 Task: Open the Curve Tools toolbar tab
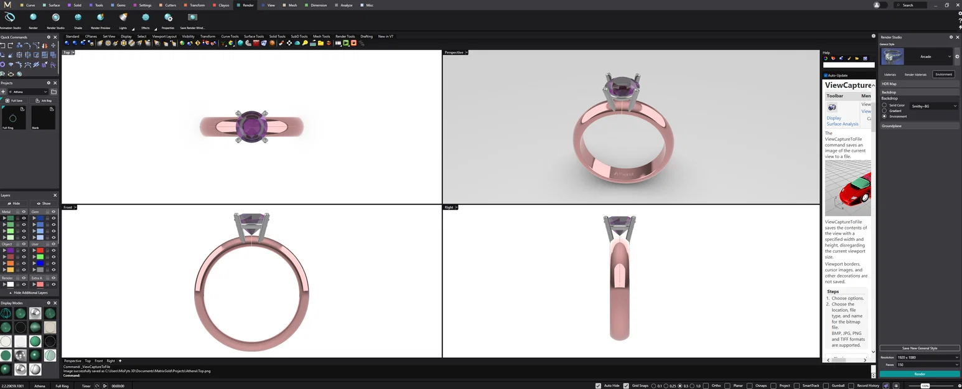pos(230,36)
